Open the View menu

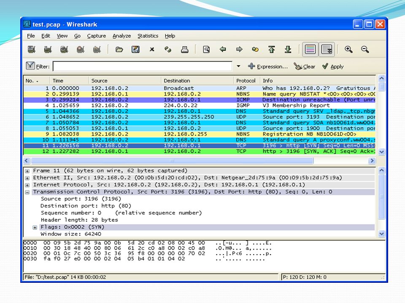tap(62, 36)
